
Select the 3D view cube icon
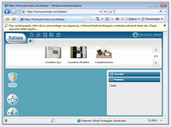click(13, 77)
